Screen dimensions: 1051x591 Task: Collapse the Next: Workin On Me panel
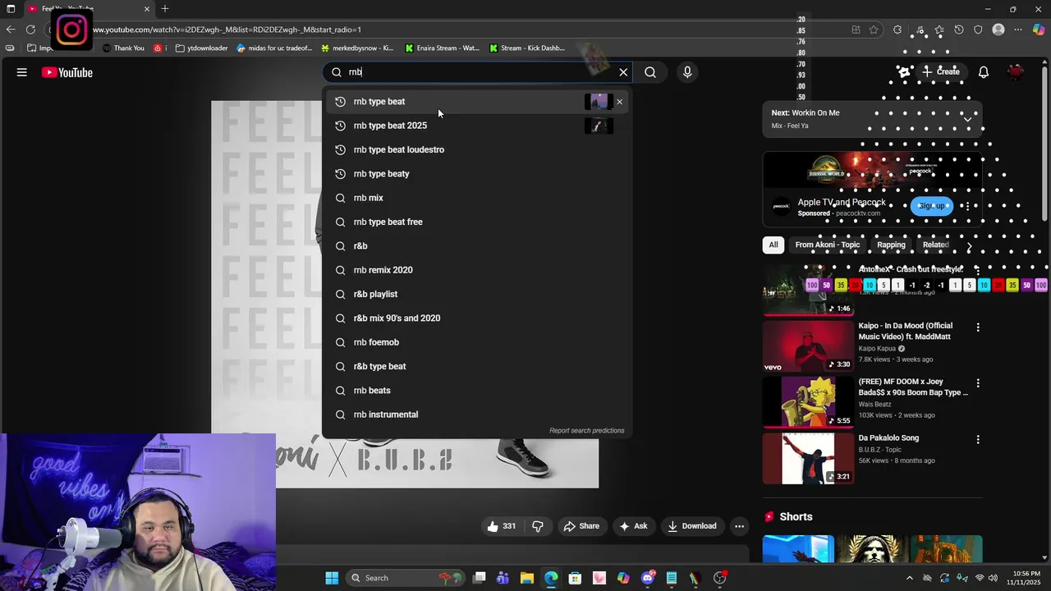(x=967, y=119)
